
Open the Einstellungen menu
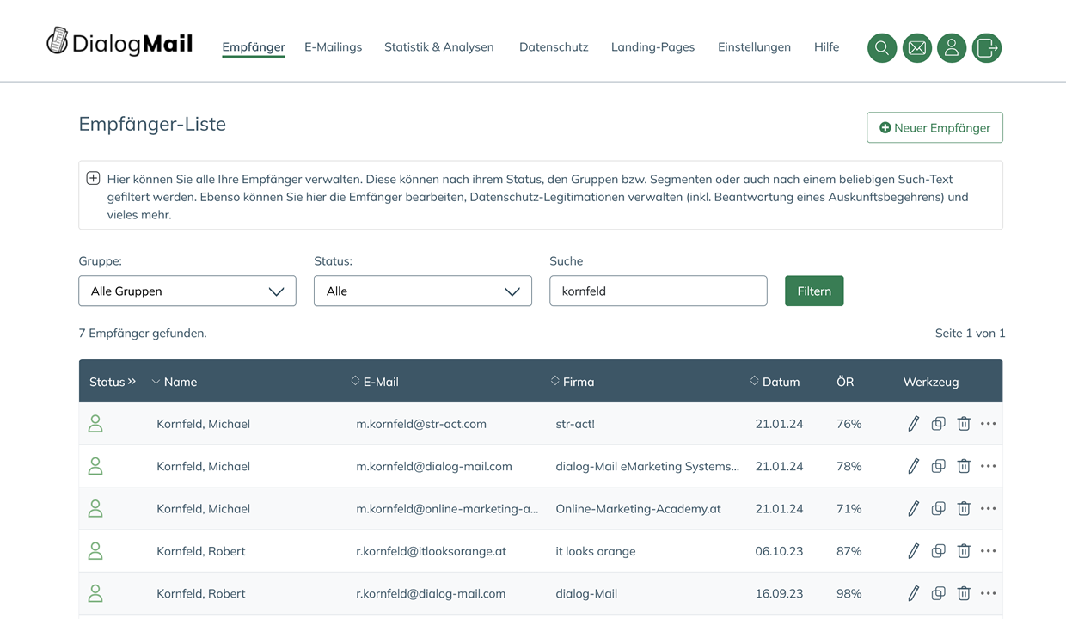click(x=754, y=46)
